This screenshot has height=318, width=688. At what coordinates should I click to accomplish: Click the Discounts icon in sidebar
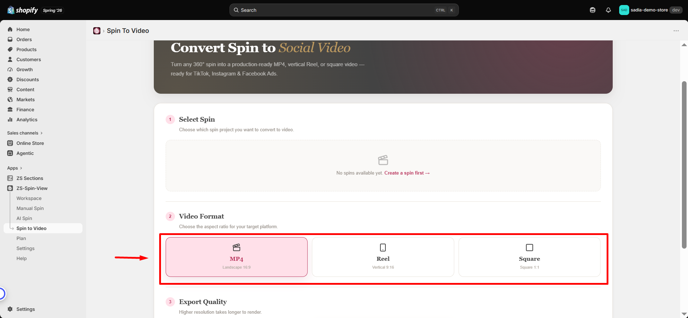click(10, 79)
